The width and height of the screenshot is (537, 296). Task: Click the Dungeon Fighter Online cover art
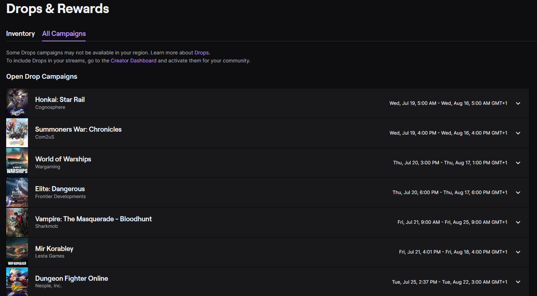pyautogui.click(x=17, y=281)
